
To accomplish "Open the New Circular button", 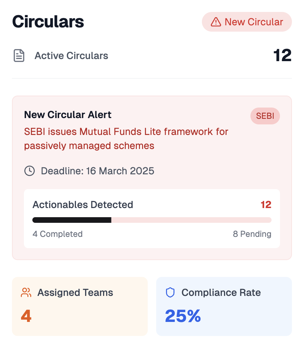I will tap(247, 22).
